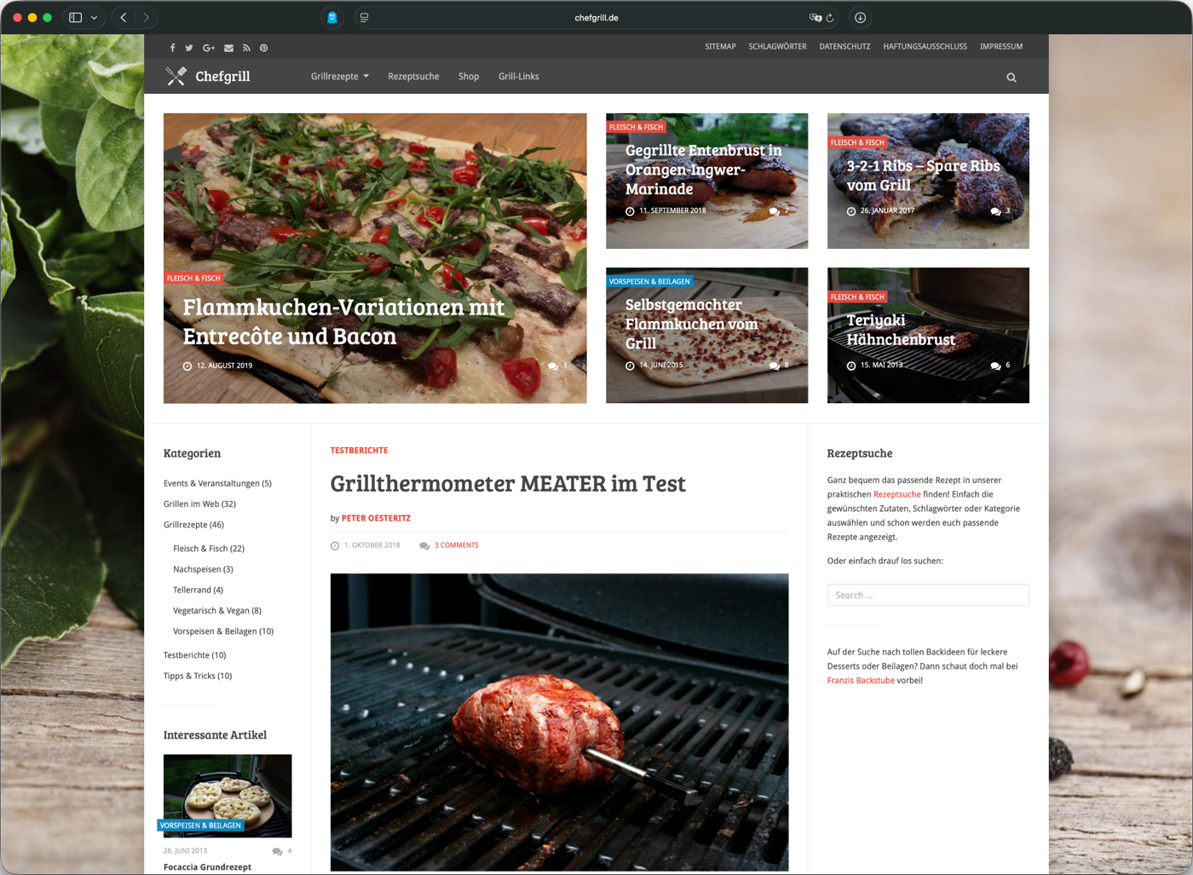This screenshot has width=1193, height=875.
Task: Open the Shop menu item
Action: coord(469,77)
